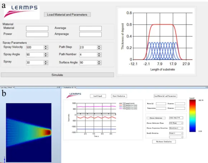This screenshot has height=163, width=208.
Task: Click the Material field in panel b
Action: (x=161, y=104)
